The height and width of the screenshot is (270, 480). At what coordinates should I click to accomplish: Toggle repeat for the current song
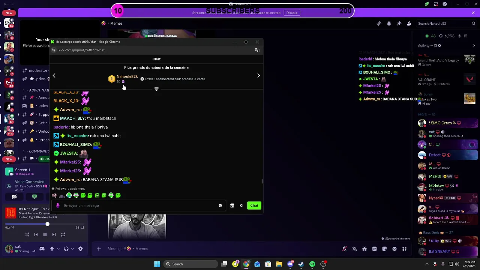pos(63,235)
